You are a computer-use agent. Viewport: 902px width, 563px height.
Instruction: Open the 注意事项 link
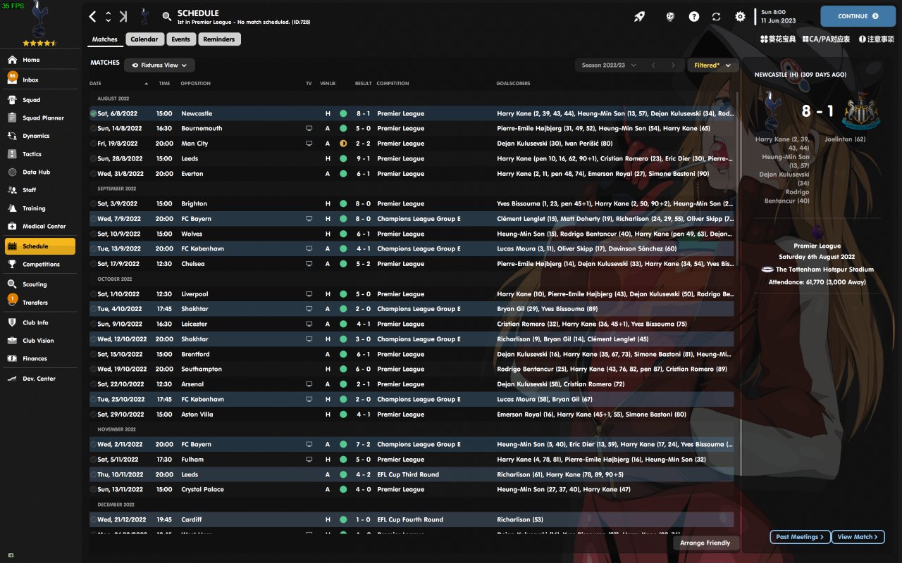(877, 39)
